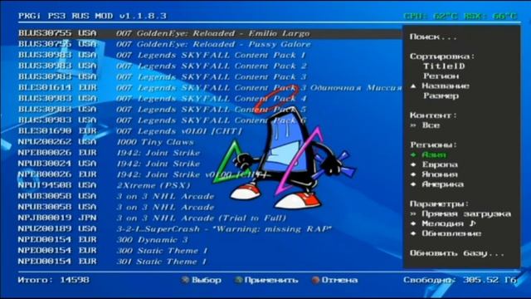Select 007 Legends SKYFALL Content Pack 1
The width and height of the screenshot is (531, 299).
click(210, 55)
